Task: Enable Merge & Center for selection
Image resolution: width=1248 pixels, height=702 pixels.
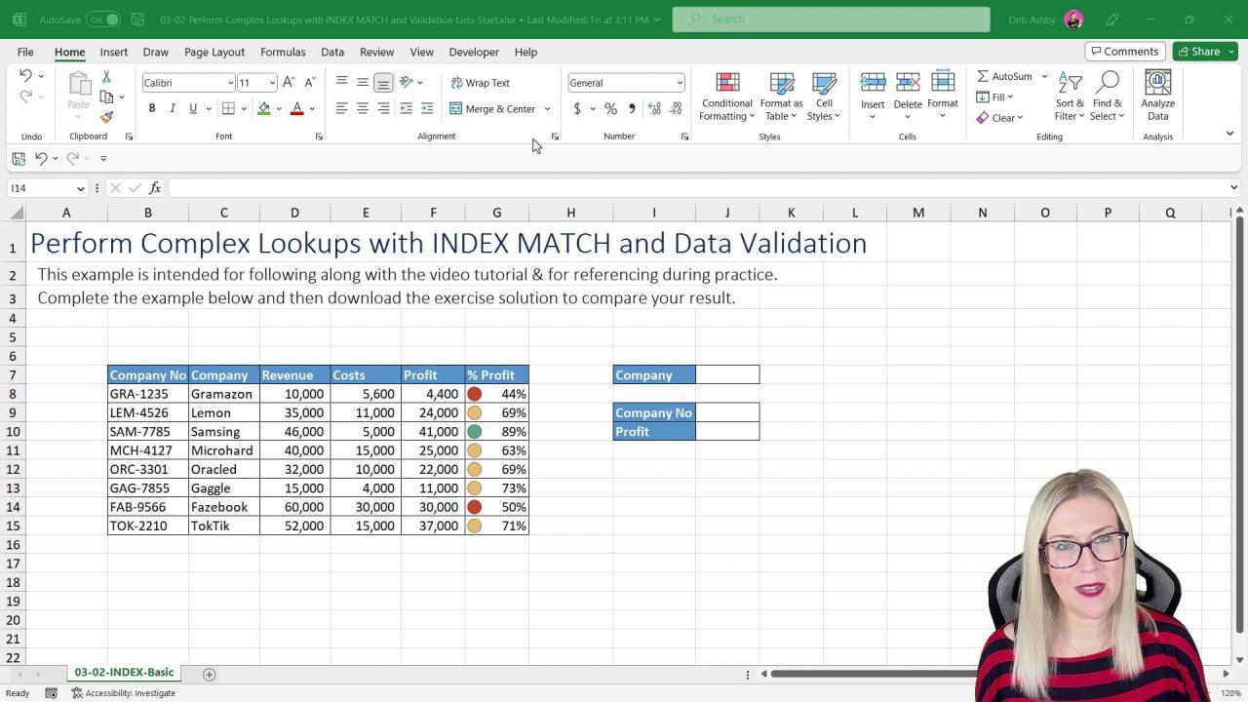Action: pyautogui.click(x=494, y=108)
